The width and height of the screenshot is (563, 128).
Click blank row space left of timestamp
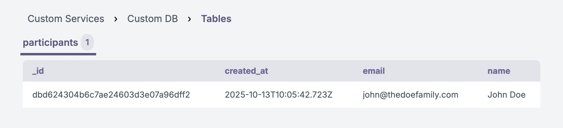click(207, 95)
